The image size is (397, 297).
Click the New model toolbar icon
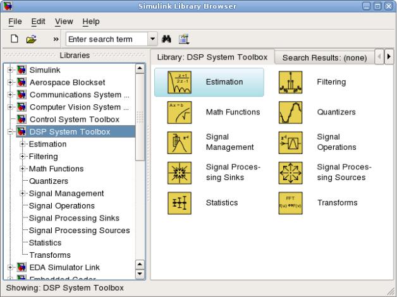(15, 39)
